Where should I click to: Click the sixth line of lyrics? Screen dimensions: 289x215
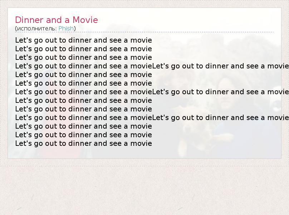(x=83, y=83)
